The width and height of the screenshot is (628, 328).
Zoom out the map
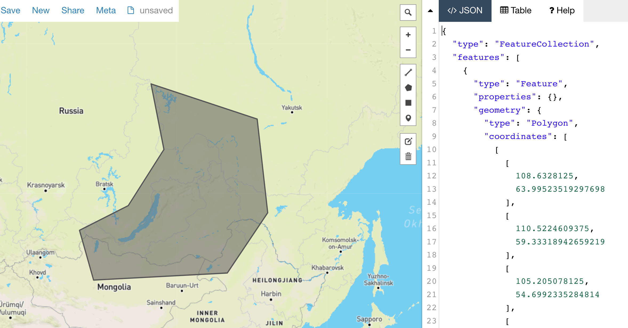408,50
